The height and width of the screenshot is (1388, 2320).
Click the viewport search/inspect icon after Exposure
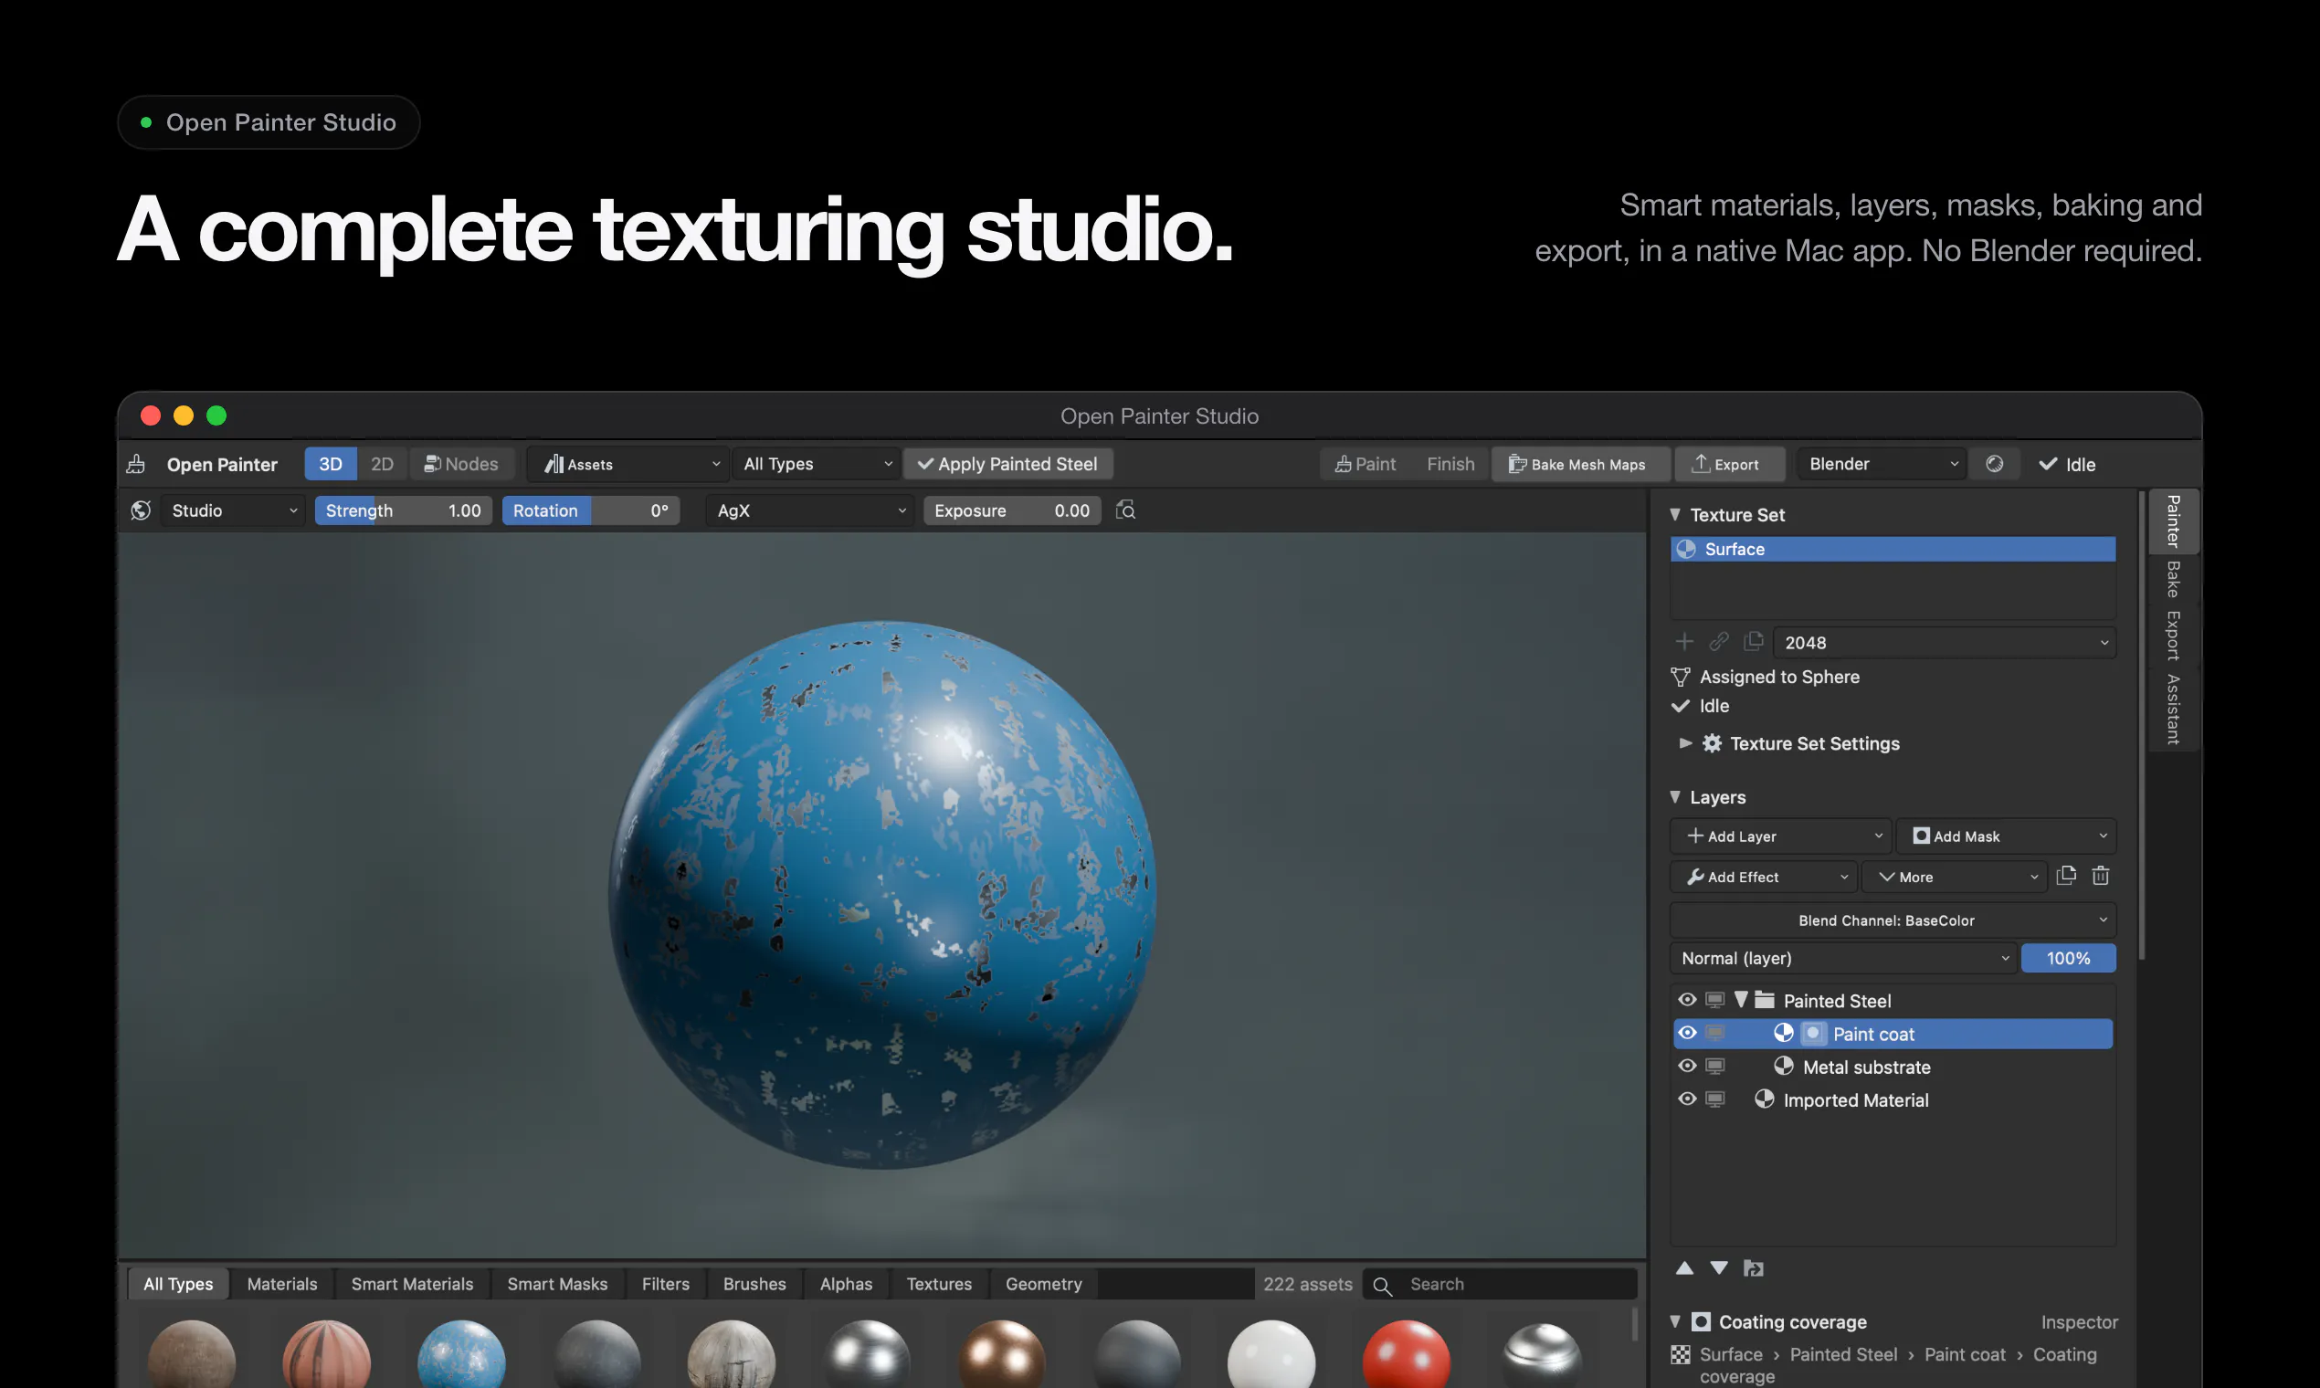click(1125, 510)
